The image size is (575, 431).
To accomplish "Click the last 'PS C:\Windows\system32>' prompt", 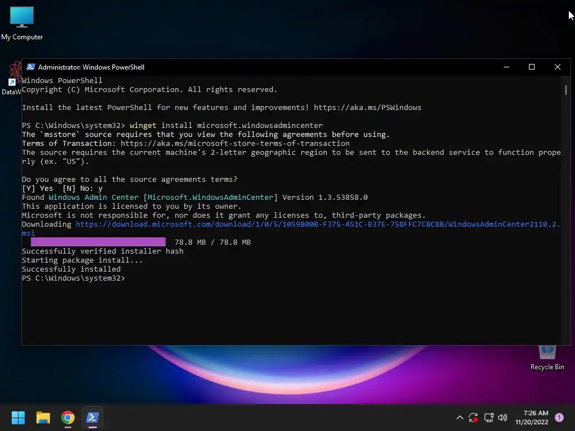I will (74, 278).
